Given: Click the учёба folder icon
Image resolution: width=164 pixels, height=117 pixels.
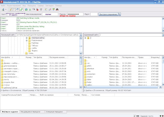Looking at the screenshot, I should click(x=30, y=48).
